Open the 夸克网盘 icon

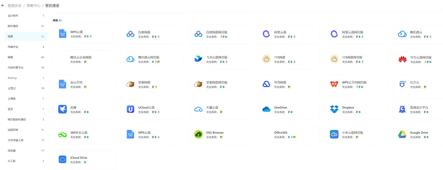266,84
